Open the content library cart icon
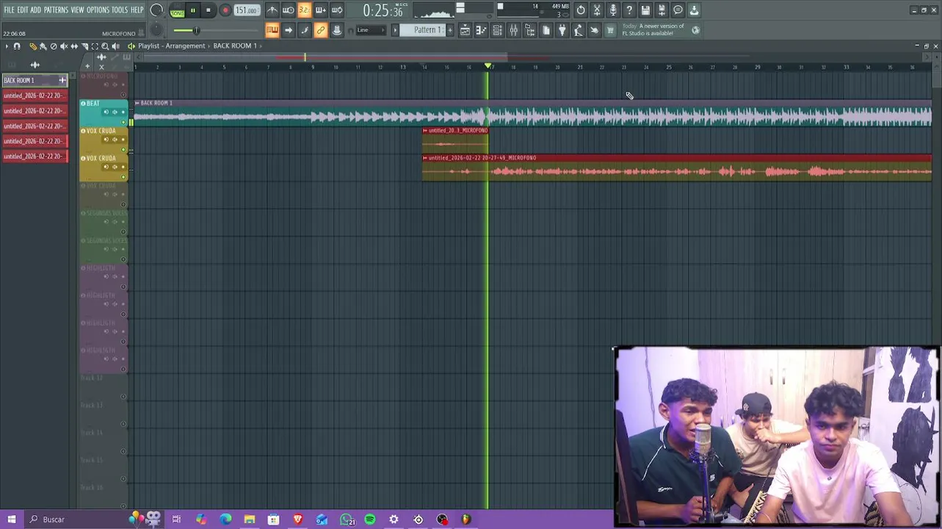The height and width of the screenshot is (529, 942). (x=610, y=30)
